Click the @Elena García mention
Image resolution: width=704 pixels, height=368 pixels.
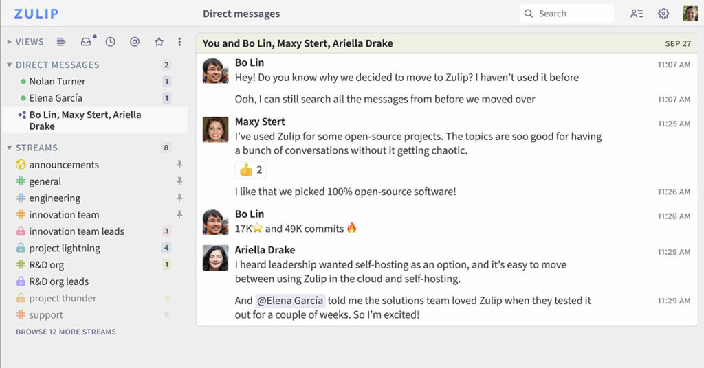(290, 301)
